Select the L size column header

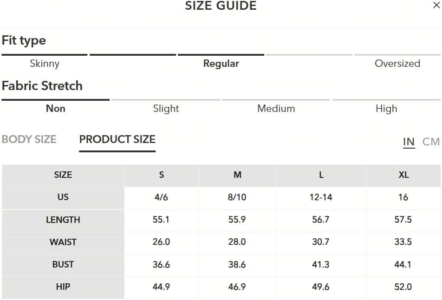(321, 175)
